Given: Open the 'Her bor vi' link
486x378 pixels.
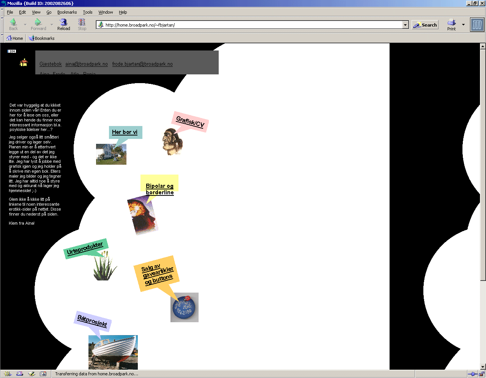Looking at the screenshot, I should coord(125,132).
